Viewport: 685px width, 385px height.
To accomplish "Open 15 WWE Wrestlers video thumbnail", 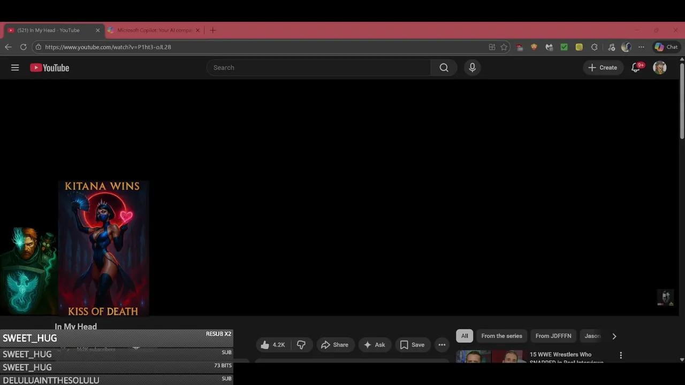I will pos(490,357).
